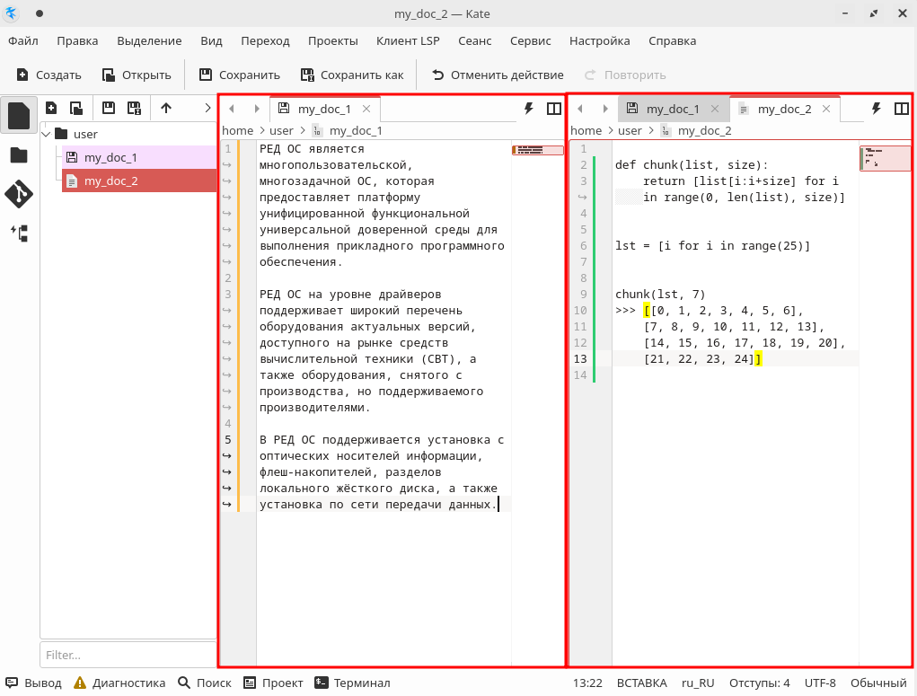This screenshot has height=696, width=917.
Task: Collapse the user folder in document tree
Action: [x=46, y=134]
